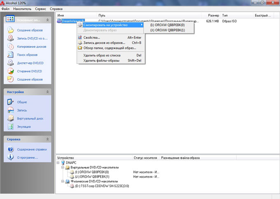The width and height of the screenshot is (280, 199).
Task: Click the Физические DVD/CD-накопители group icon
Action: tap(67, 181)
